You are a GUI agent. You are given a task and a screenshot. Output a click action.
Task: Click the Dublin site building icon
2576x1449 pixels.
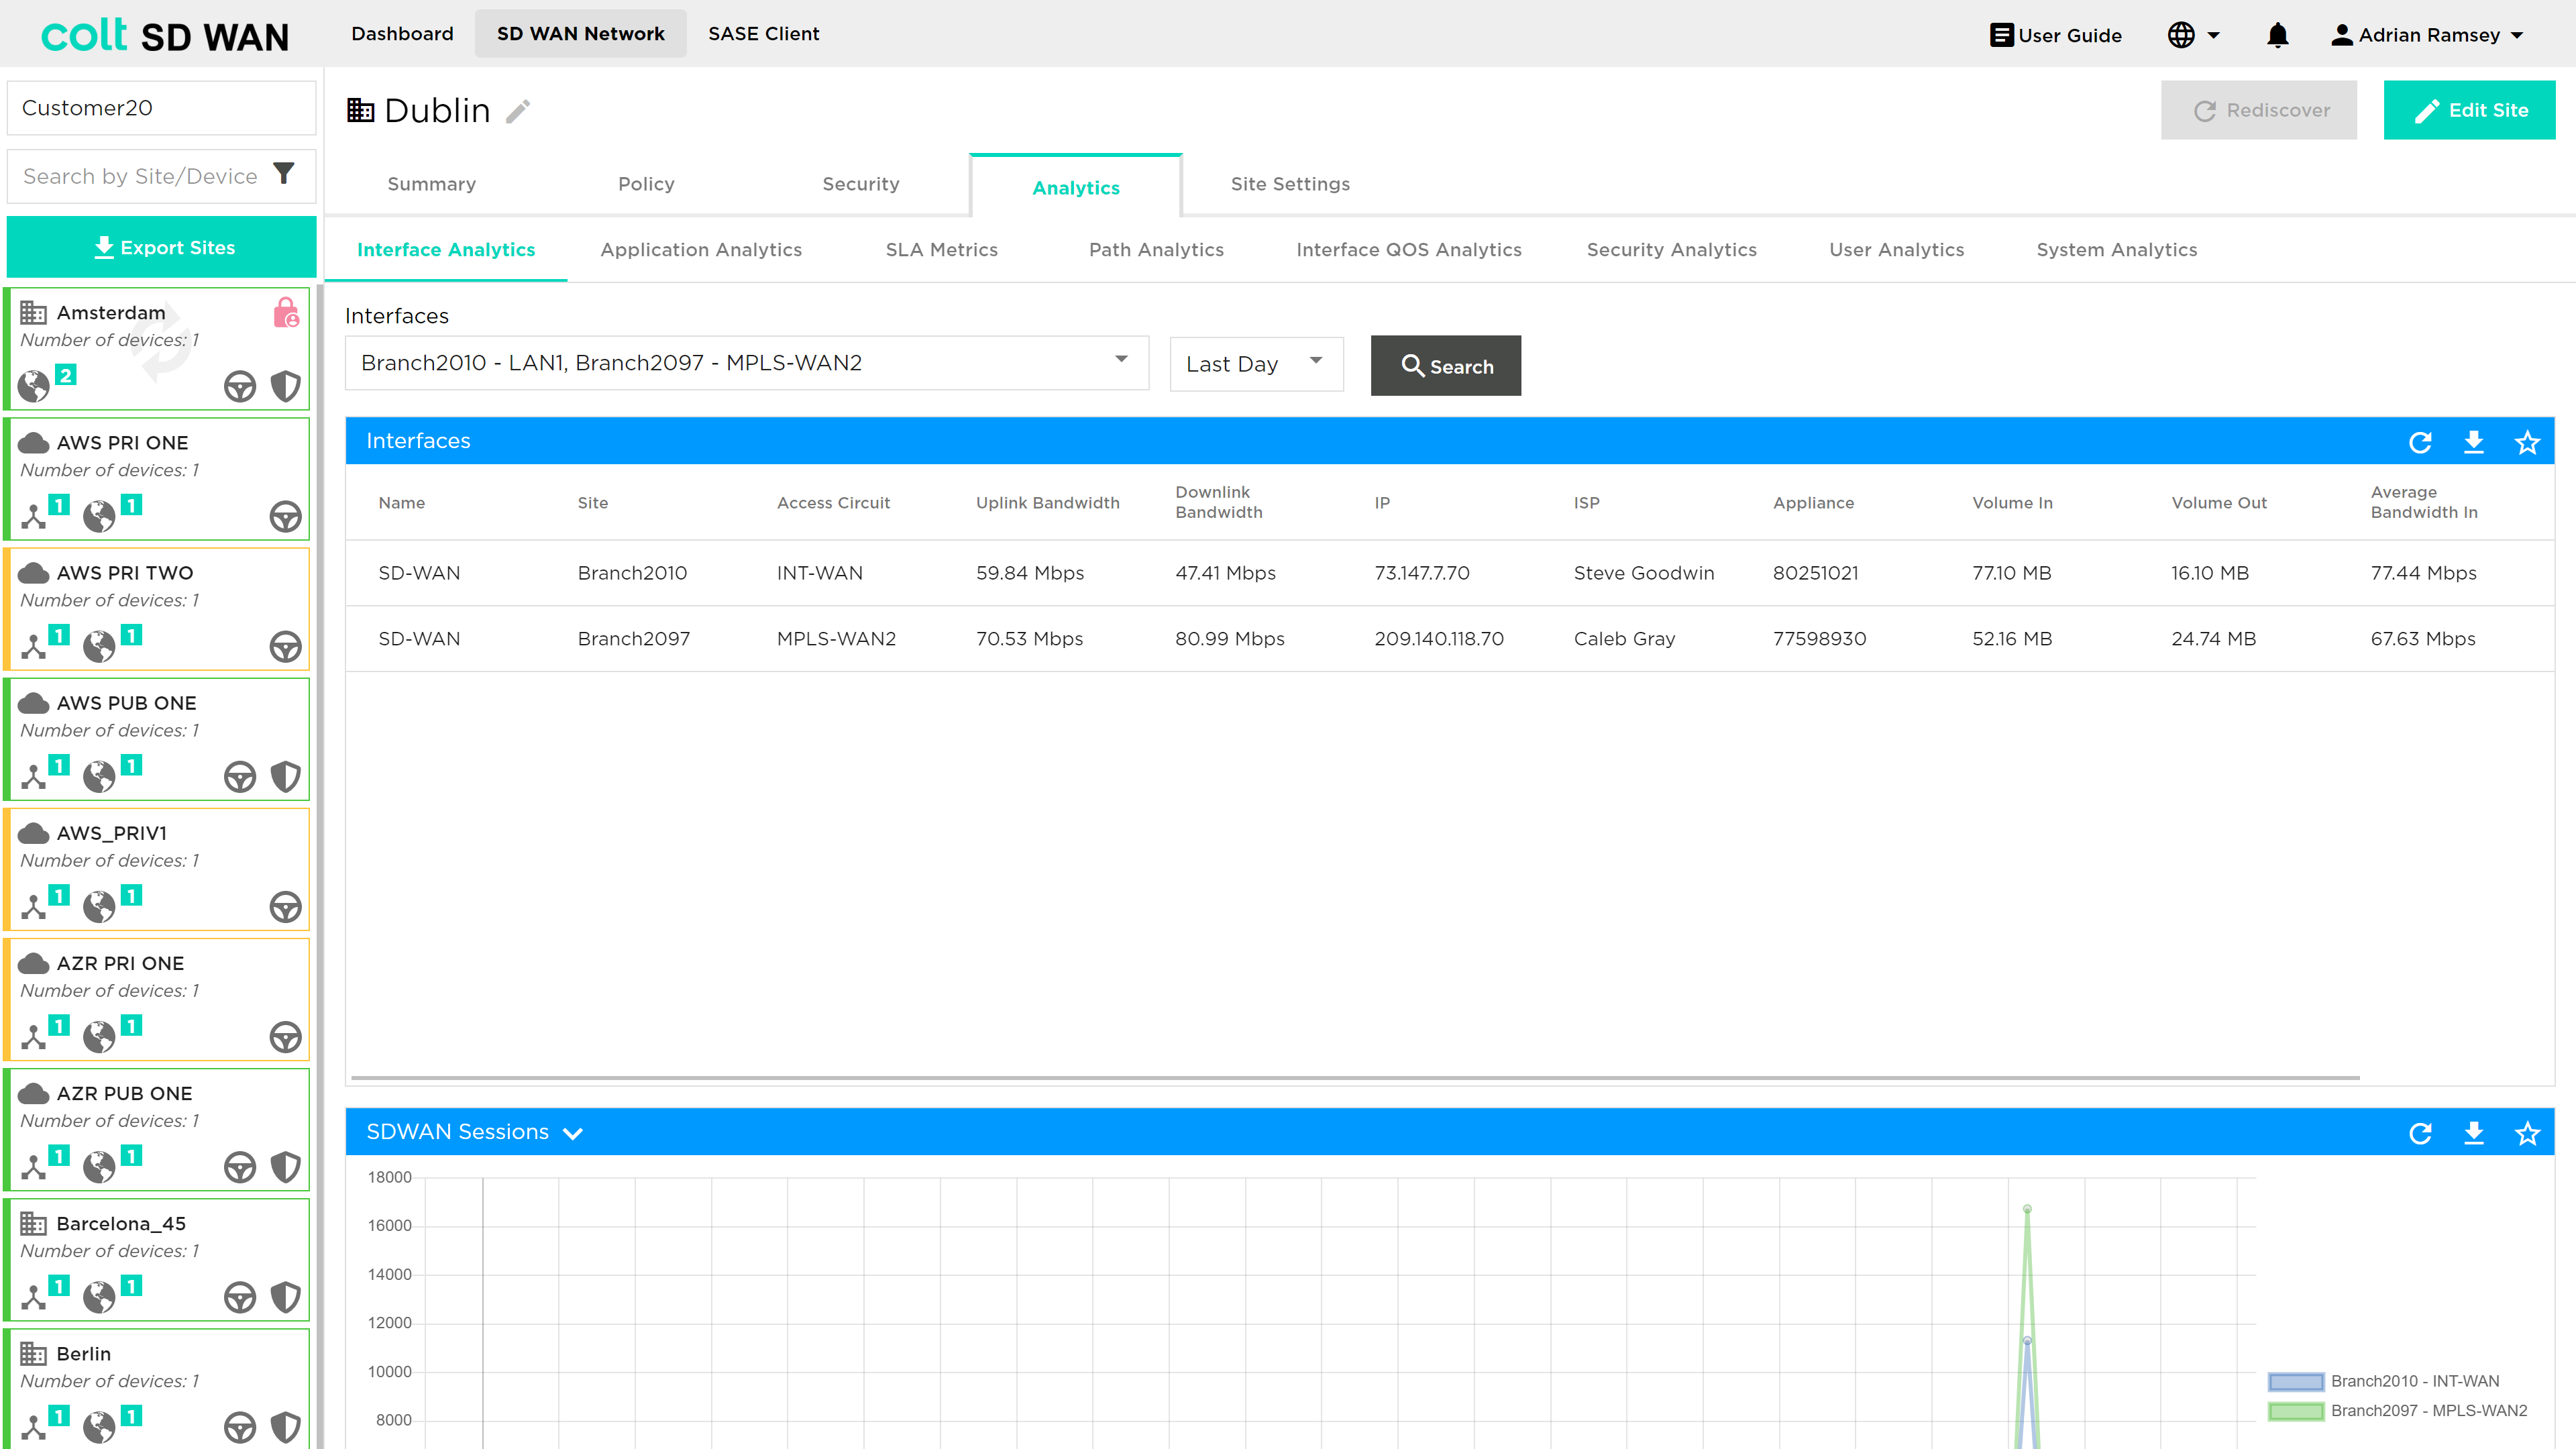[360, 110]
